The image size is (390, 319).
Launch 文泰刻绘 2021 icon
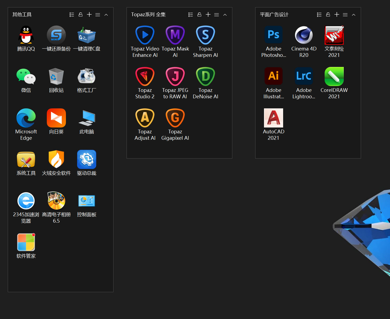tap(334, 35)
